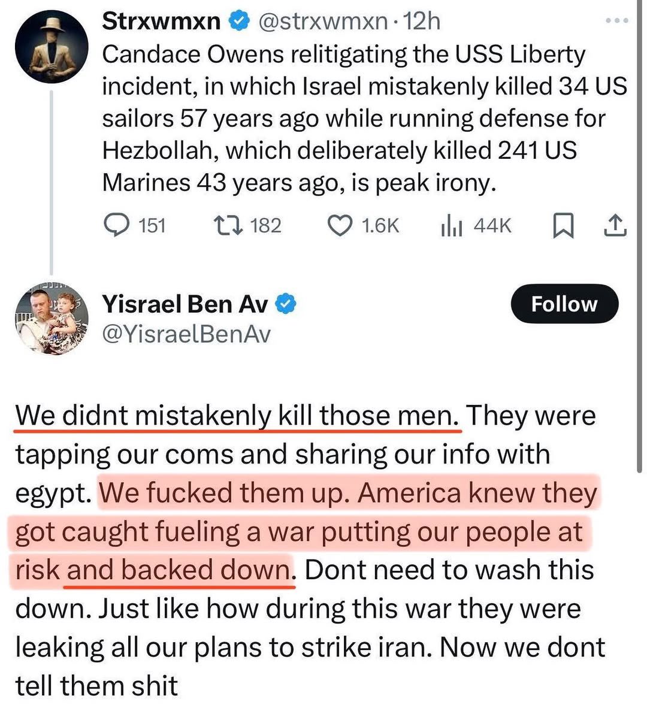Bookmark the Strxwmxn tweet

point(562,225)
